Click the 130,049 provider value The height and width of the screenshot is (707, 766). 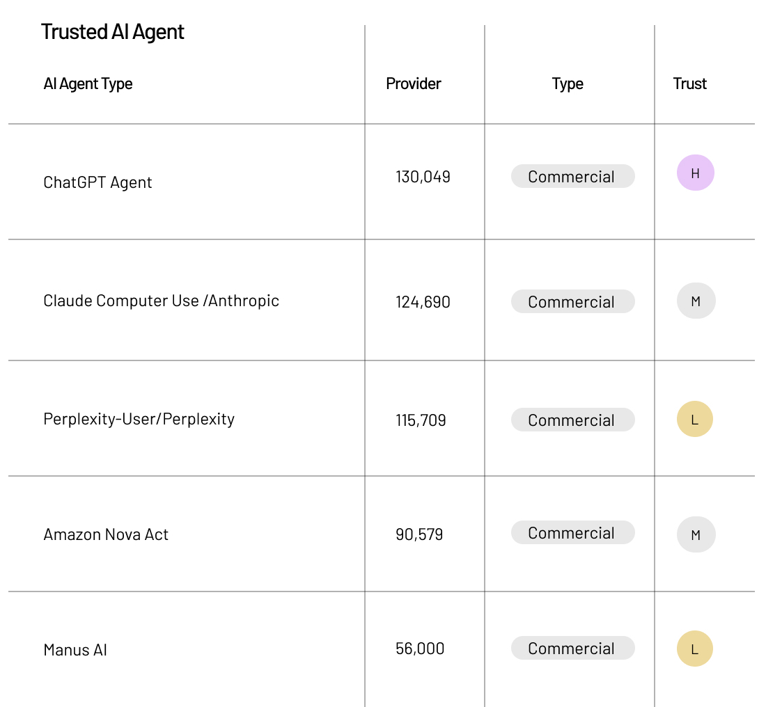(423, 177)
